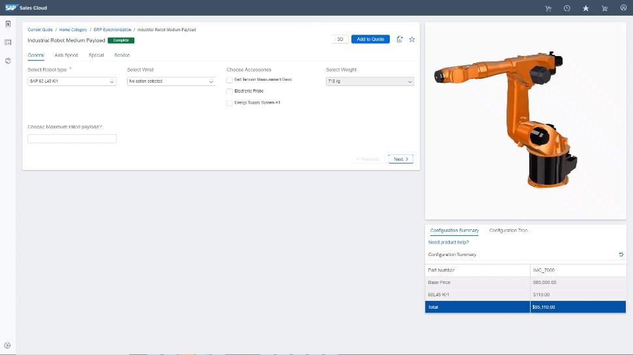Click the SAP logo in header

10,8
